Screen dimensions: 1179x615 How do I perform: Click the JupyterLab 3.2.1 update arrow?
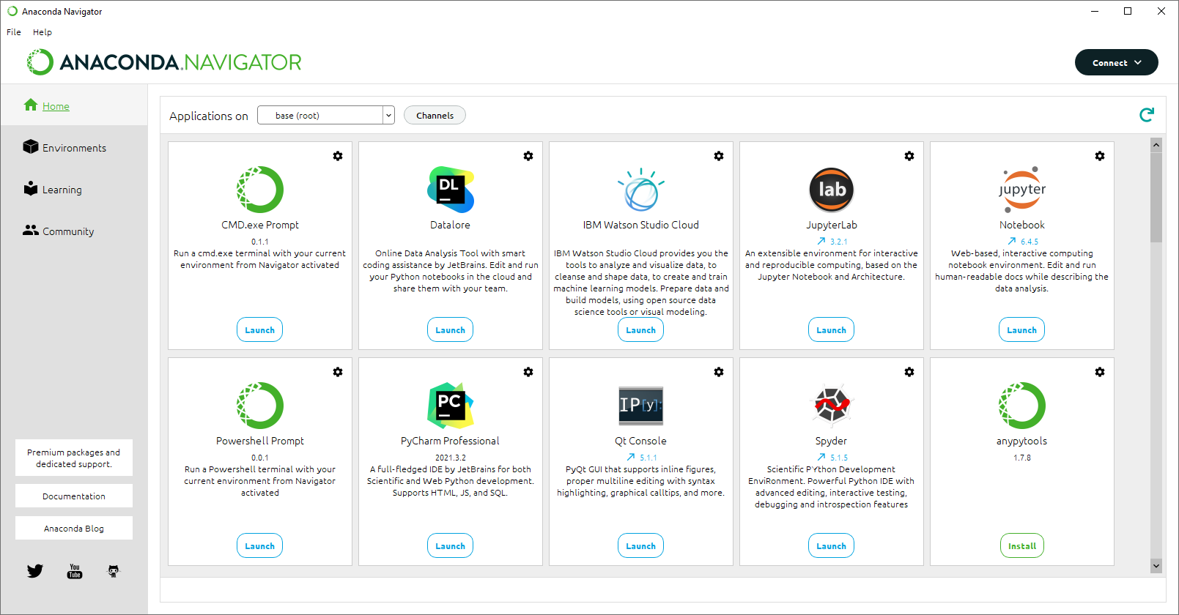tap(821, 241)
